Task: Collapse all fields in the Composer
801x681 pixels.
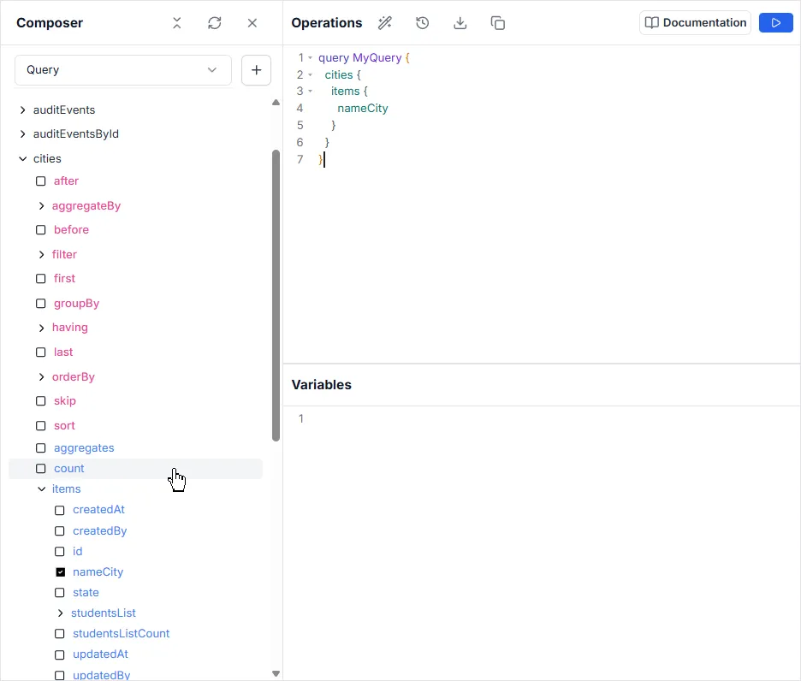Action: point(177,23)
